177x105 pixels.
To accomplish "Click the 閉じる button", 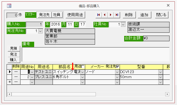I will (162, 15).
